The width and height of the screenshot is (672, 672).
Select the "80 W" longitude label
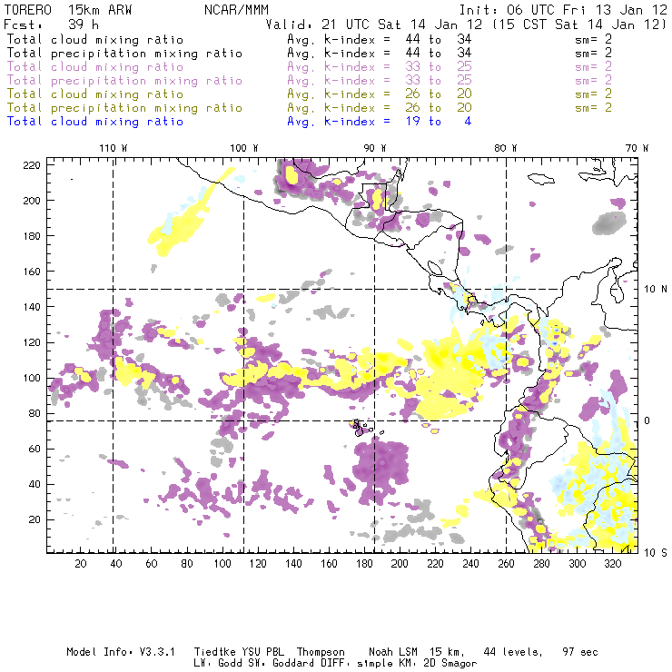pos(506,148)
